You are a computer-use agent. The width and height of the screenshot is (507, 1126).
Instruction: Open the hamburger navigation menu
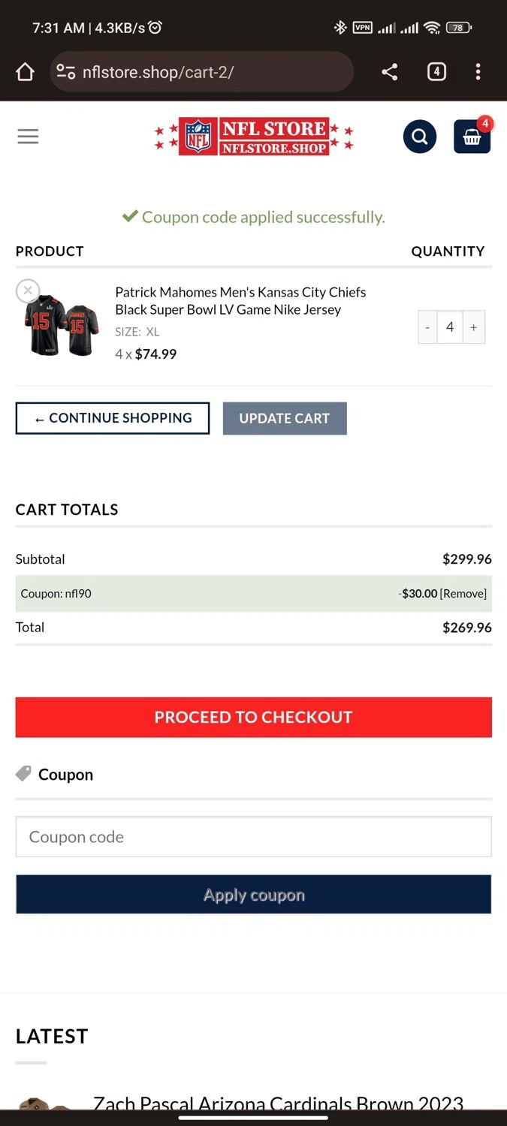coord(28,137)
